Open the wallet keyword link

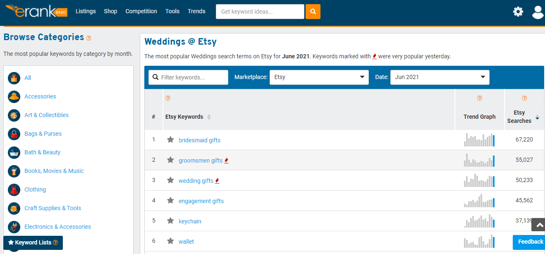(x=186, y=242)
